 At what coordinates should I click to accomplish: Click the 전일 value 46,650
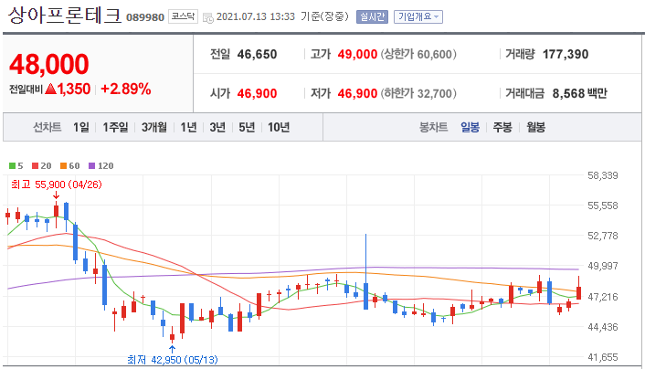coord(257,54)
